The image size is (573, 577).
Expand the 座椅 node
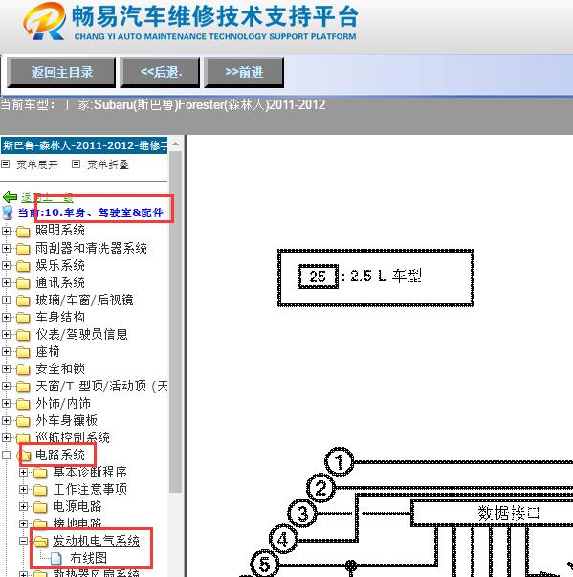point(6,351)
